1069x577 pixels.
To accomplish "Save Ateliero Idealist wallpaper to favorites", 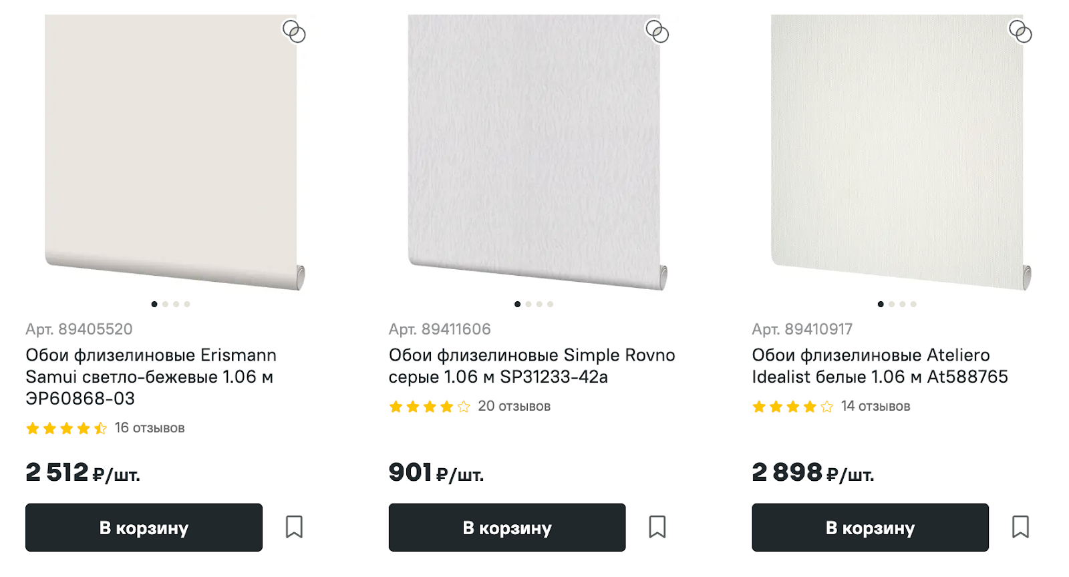I will [x=1020, y=527].
